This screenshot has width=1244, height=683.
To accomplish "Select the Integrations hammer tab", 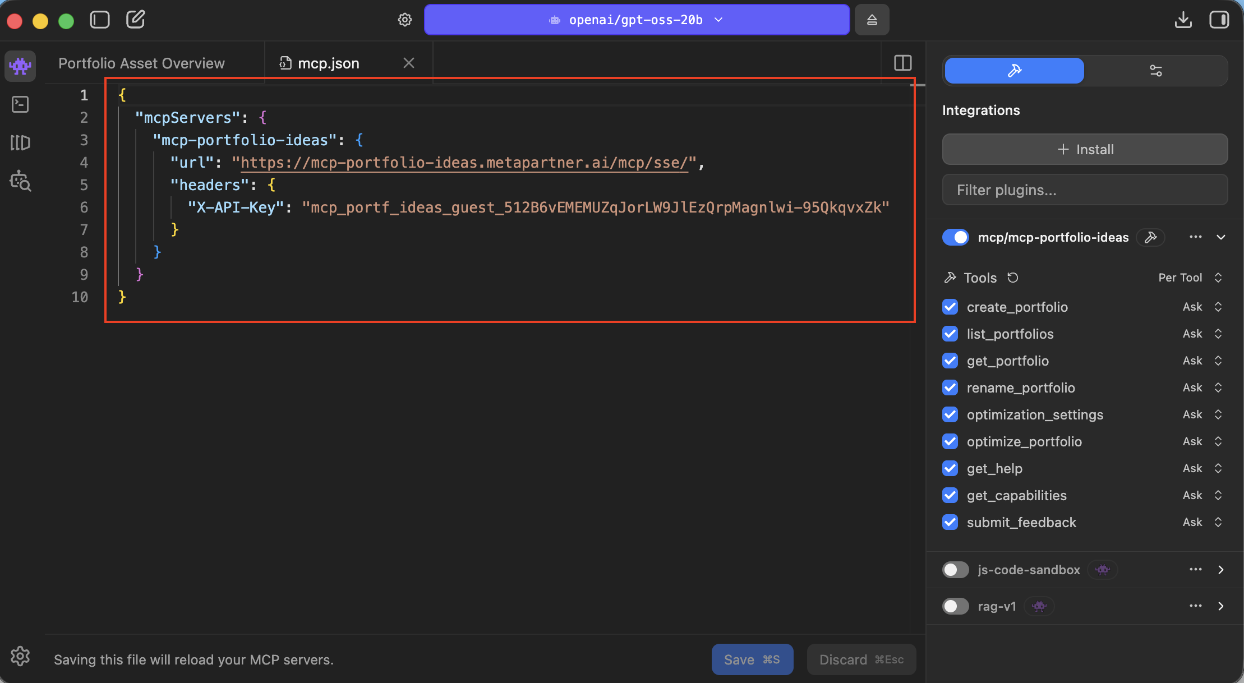I will 1014,71.
